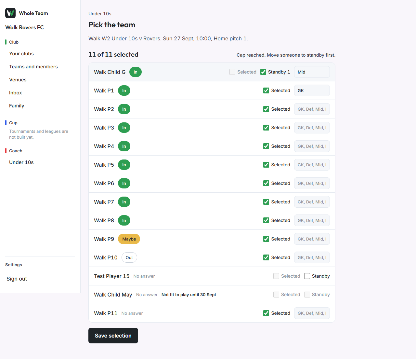Tick Standby for Test Player 15
The width and height of the screenshot is (416, 359).
point(307,276)
